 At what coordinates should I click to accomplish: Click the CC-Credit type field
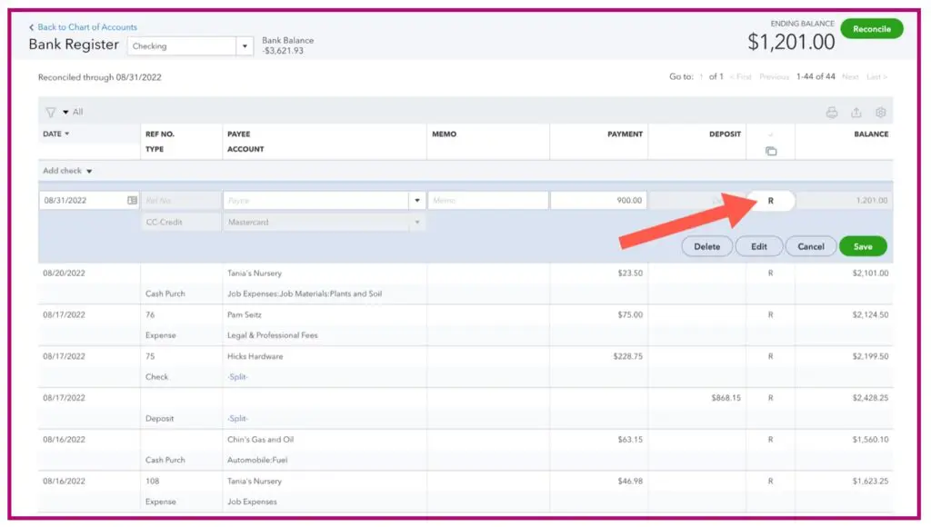pyautogui.click(x=181, y=222)
